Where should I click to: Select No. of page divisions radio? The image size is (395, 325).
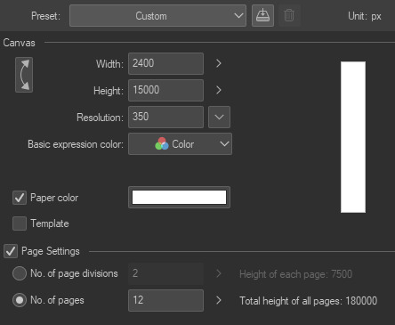click(20, 273)
